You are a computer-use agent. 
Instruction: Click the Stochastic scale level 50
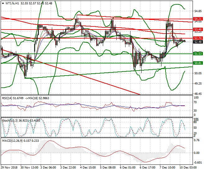tap(195, 128)
